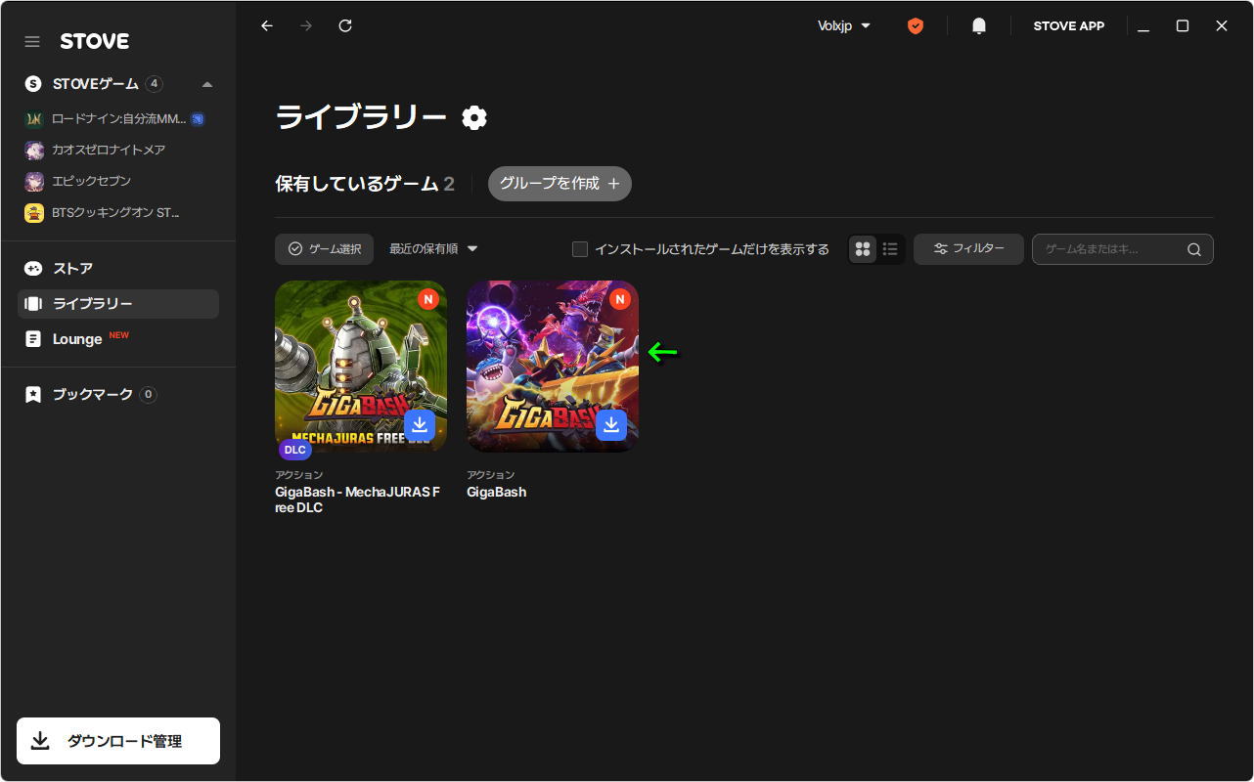Click the back navigation arrow

266,25
